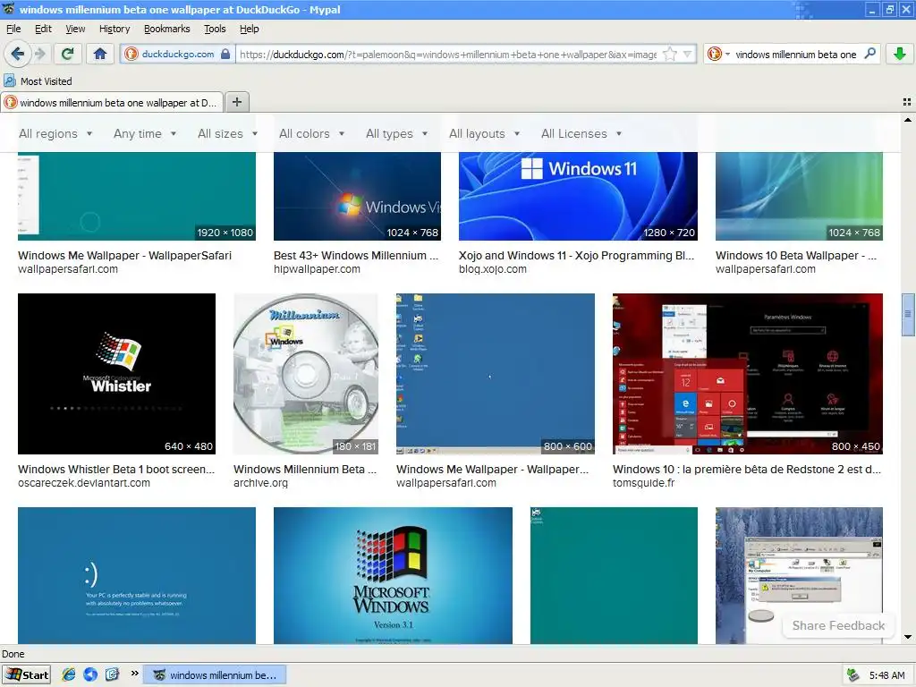Open the Help menu
916x687 pixels.
(250, 29)
